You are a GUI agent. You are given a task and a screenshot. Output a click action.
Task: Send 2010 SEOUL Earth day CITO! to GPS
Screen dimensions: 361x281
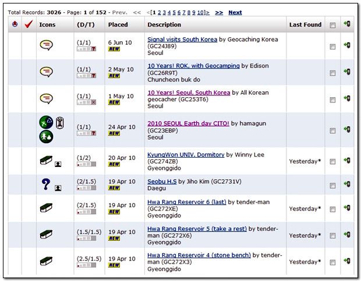(x=347, y=129)
